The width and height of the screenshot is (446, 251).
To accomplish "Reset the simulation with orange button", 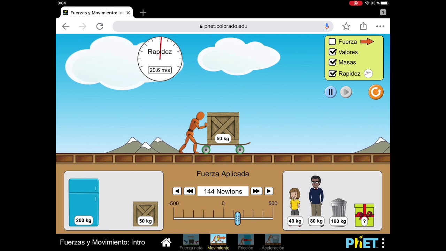I will tap(376, 92).
